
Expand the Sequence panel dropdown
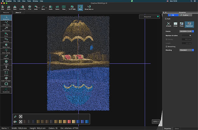158,17
